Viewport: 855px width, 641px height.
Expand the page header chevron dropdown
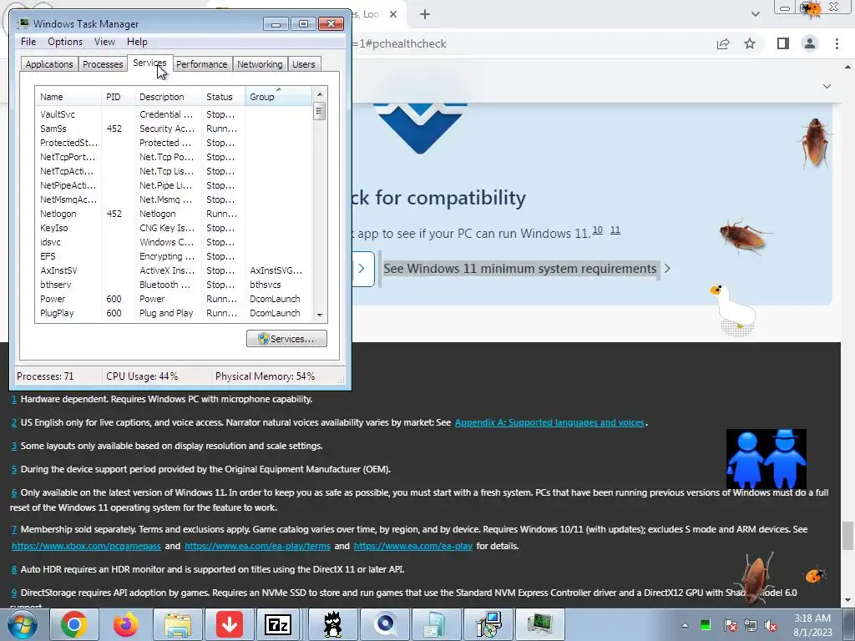[827, 86]
